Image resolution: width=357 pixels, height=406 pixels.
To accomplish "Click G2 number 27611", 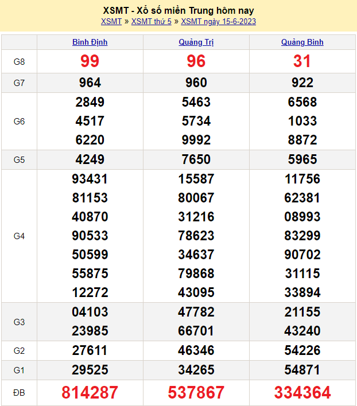I will (90, 350).
